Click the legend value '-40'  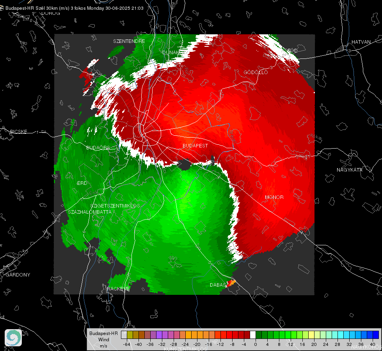point(139,344)
